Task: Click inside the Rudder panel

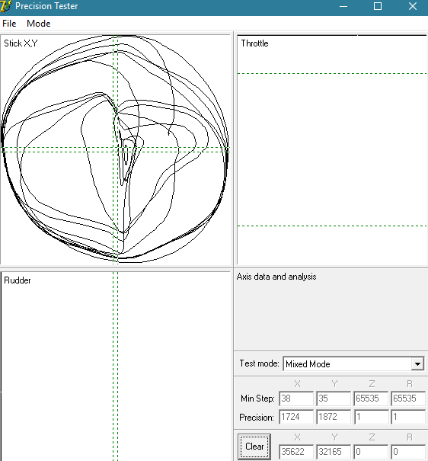Action: click(x=115, y=366)
